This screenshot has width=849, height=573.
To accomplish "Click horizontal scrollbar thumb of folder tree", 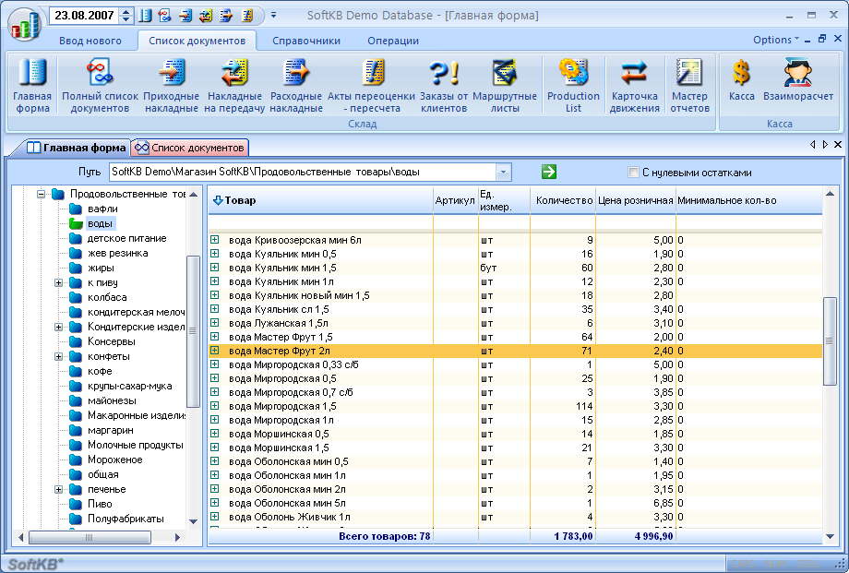I will click(x=90, y=537).
